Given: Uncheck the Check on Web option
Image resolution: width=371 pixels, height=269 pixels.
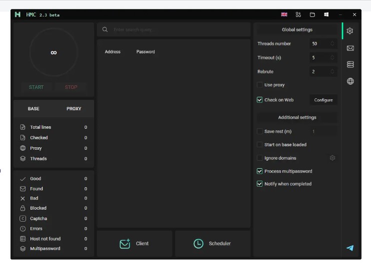Looking at the screenshot, I should 260,100.
